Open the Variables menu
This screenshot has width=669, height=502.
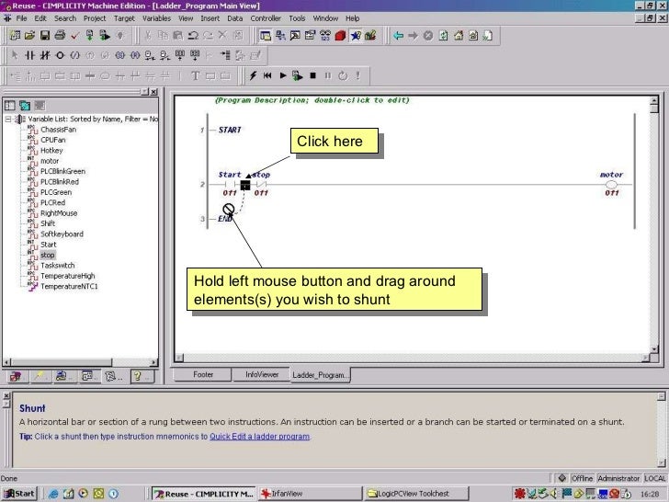(x=156, y=18)
